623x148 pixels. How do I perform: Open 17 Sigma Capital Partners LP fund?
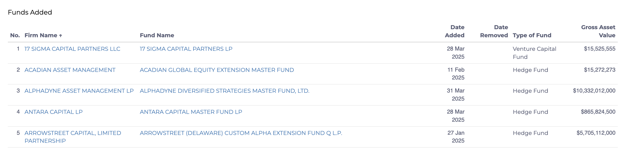click(186, 49)
